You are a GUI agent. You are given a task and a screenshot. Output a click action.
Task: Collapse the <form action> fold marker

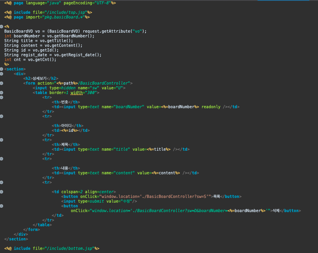pos(2,83)
